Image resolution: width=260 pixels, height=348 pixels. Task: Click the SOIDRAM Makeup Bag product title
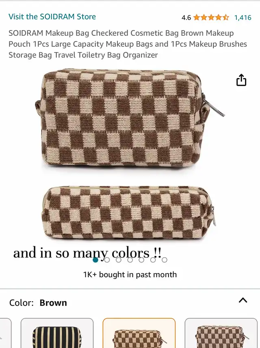(128, 44)
